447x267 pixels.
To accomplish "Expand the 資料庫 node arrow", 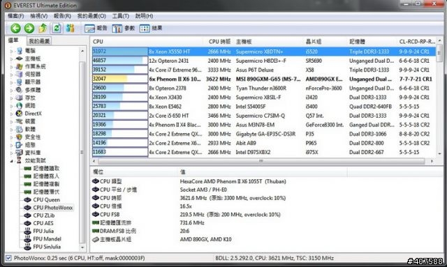I will [12, 153].
